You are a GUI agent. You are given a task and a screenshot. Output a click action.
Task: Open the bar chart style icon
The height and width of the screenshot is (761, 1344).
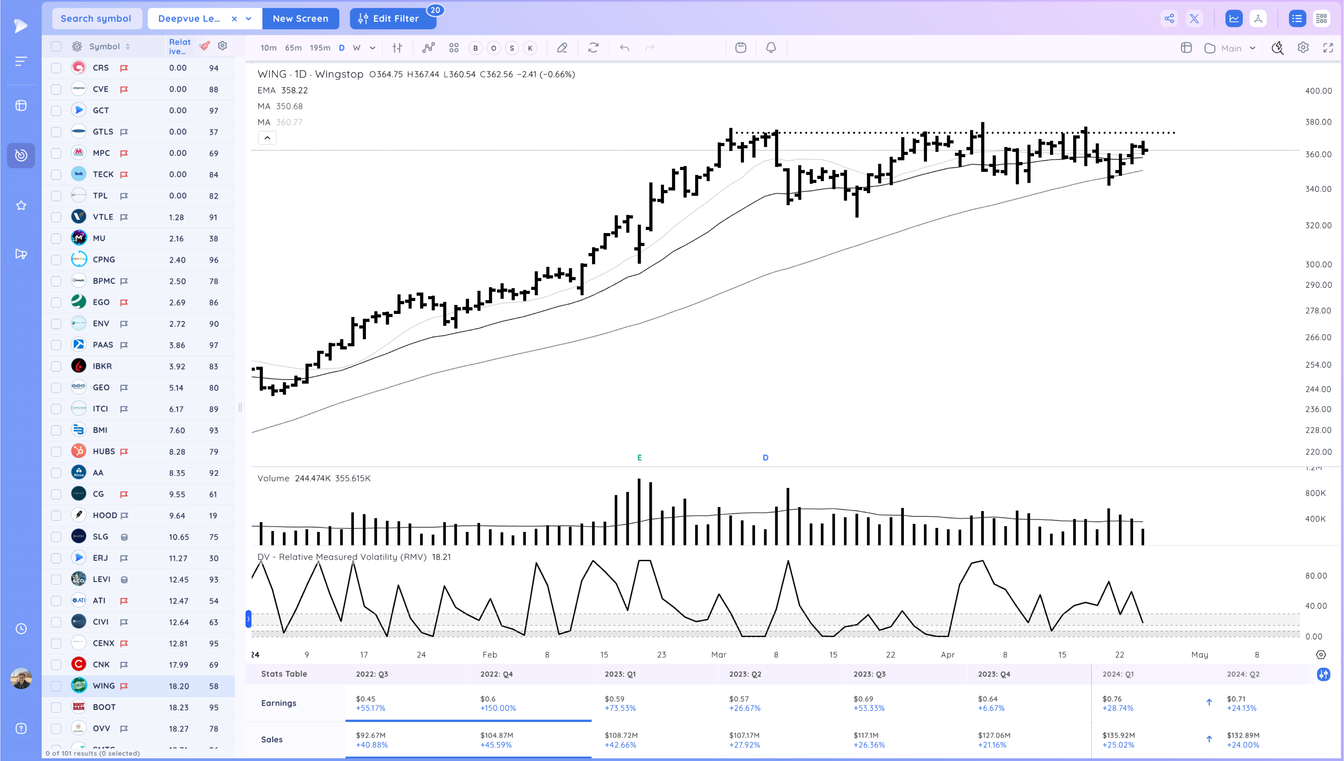coord(397,48)
